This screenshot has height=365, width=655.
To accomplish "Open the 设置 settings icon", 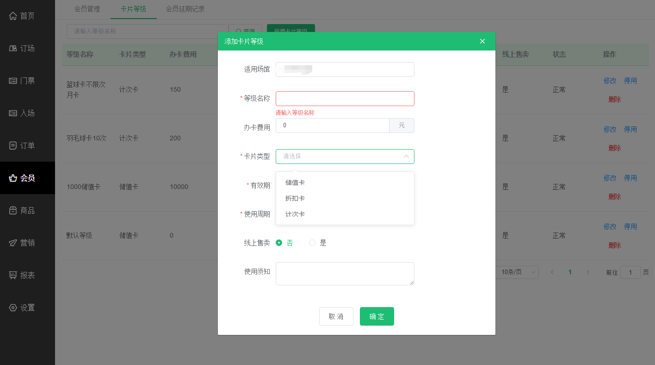I will [12, 307].
